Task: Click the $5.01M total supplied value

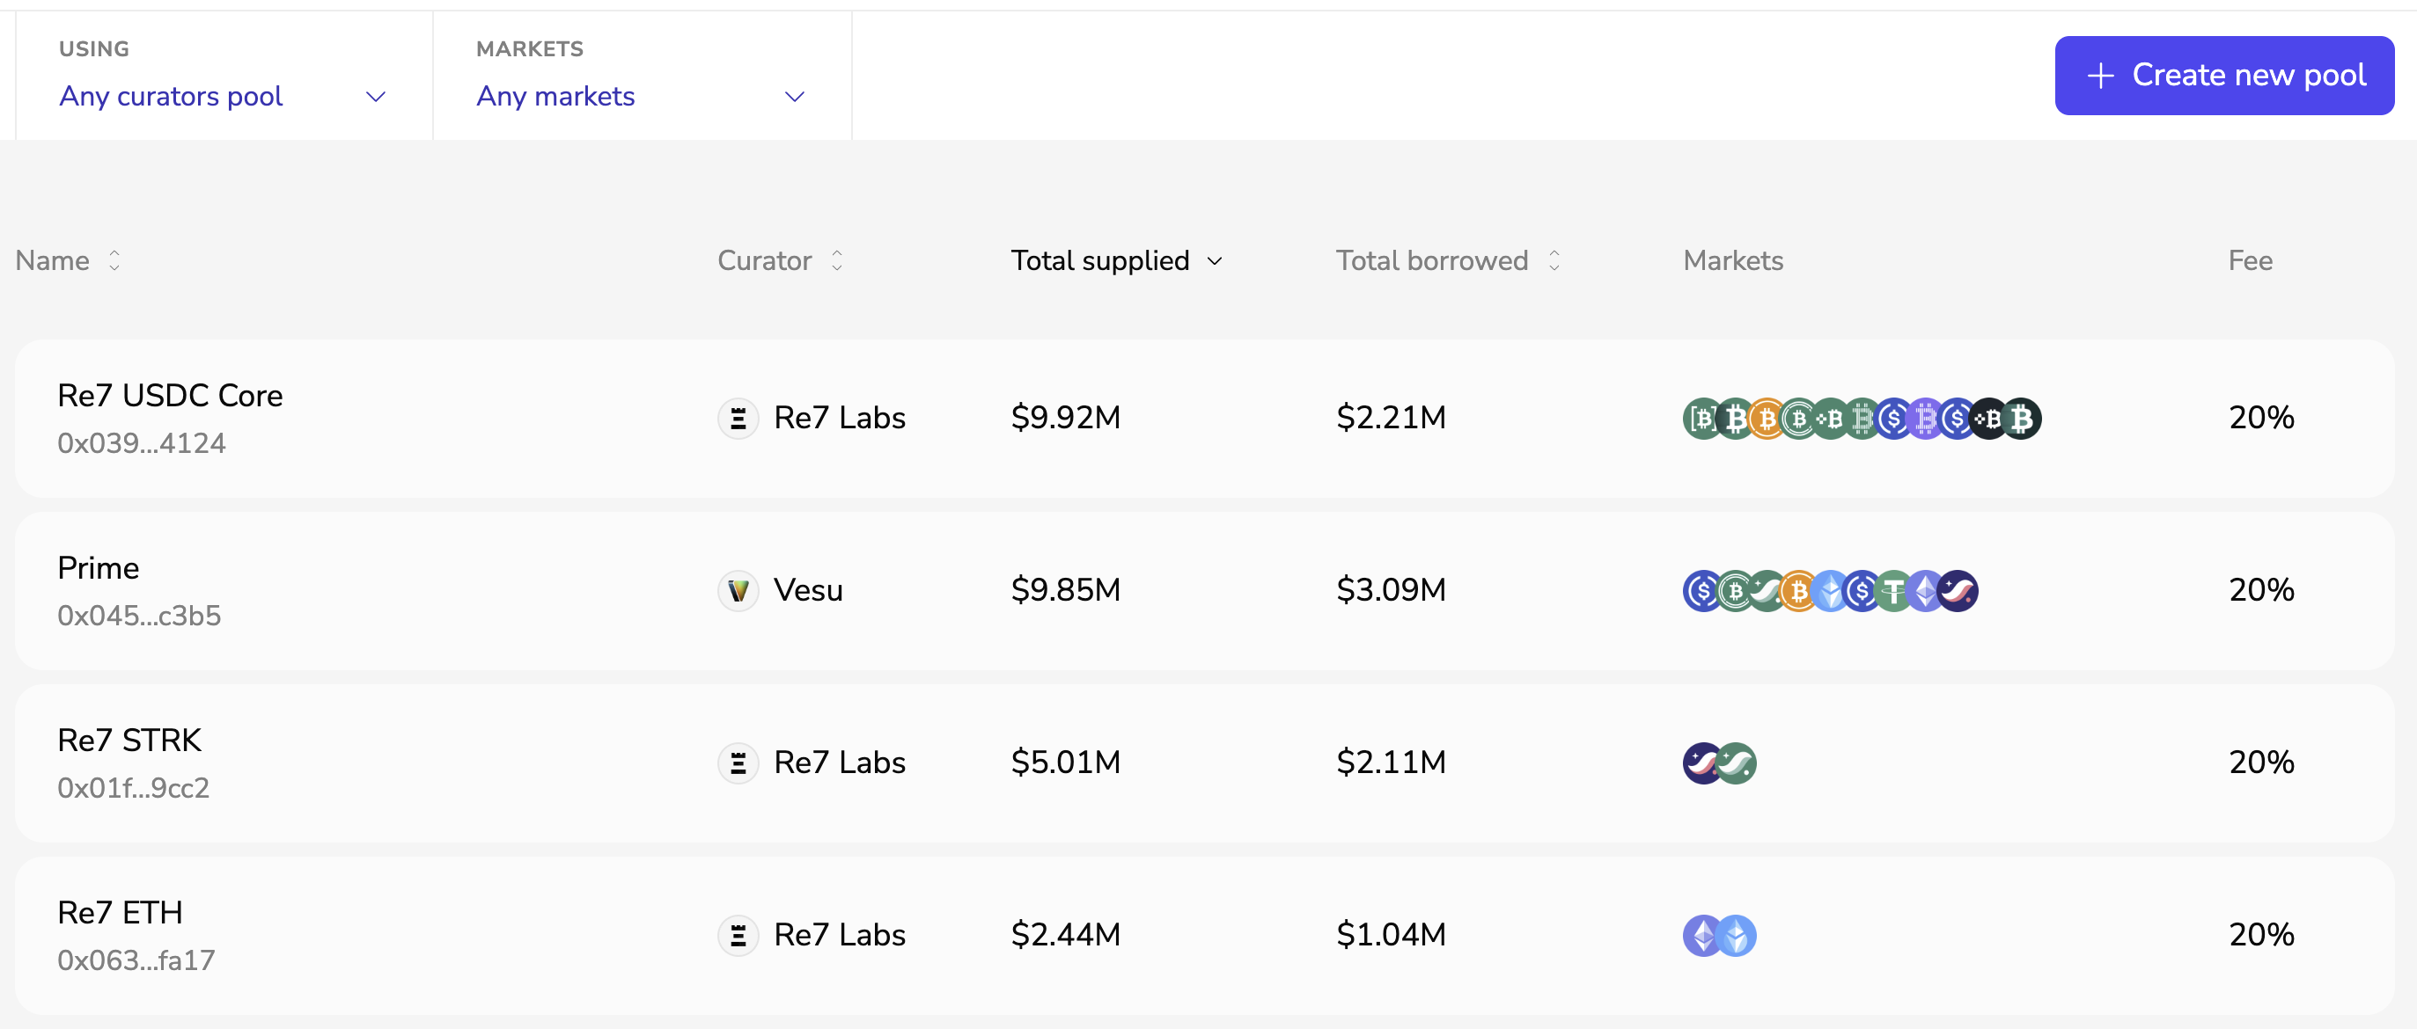Action: (1066, 763)
